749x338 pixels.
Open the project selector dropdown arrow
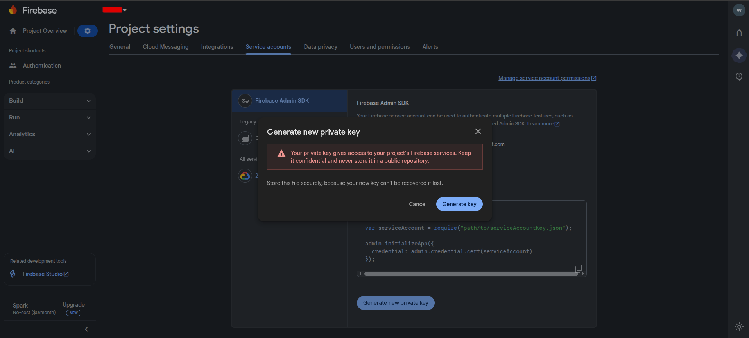pos(125,11)
